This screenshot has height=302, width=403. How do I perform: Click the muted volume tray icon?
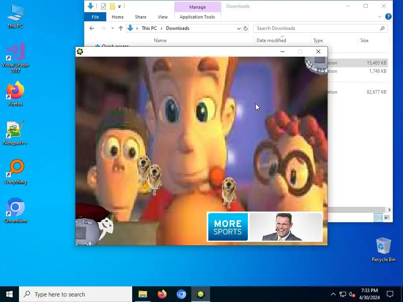click(x=352, y=294)
